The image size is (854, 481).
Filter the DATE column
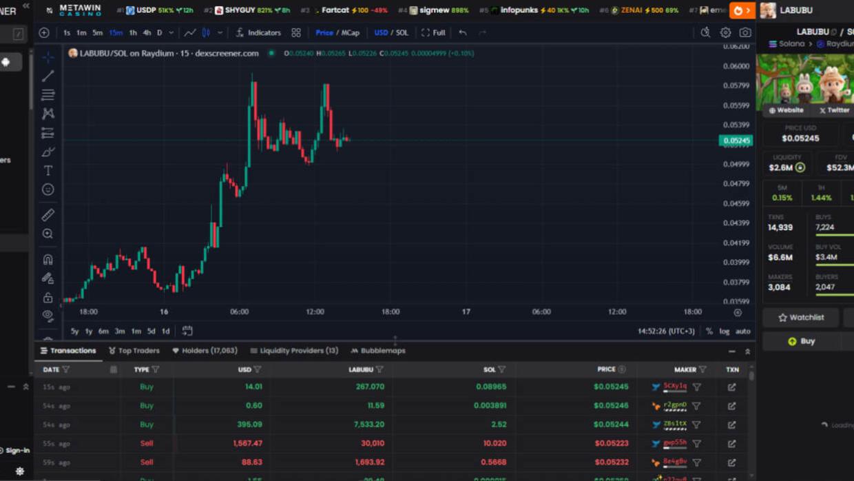pos(66,369)
